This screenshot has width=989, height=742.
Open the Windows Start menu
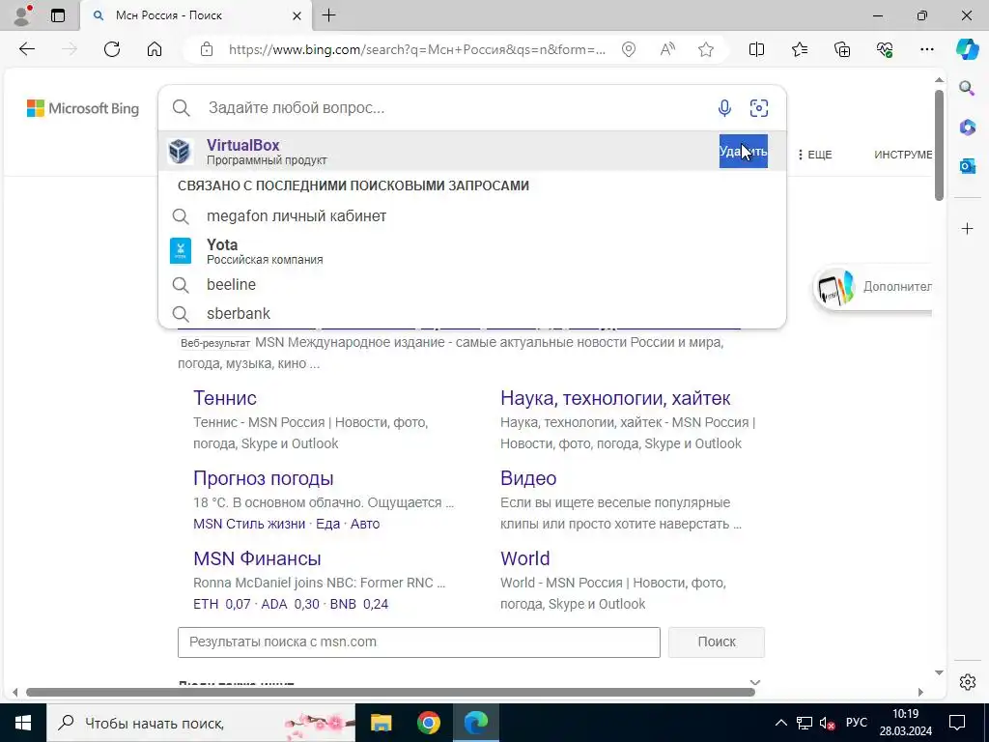[x=23, y=723]
